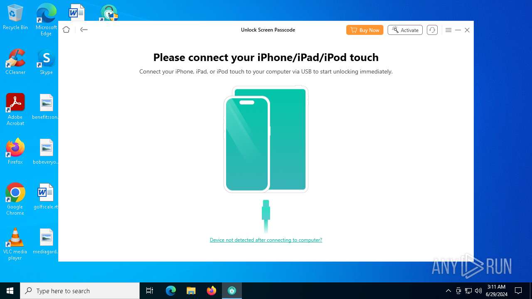
Task: Select the mediagard image file
Action: tap(46, 241)
